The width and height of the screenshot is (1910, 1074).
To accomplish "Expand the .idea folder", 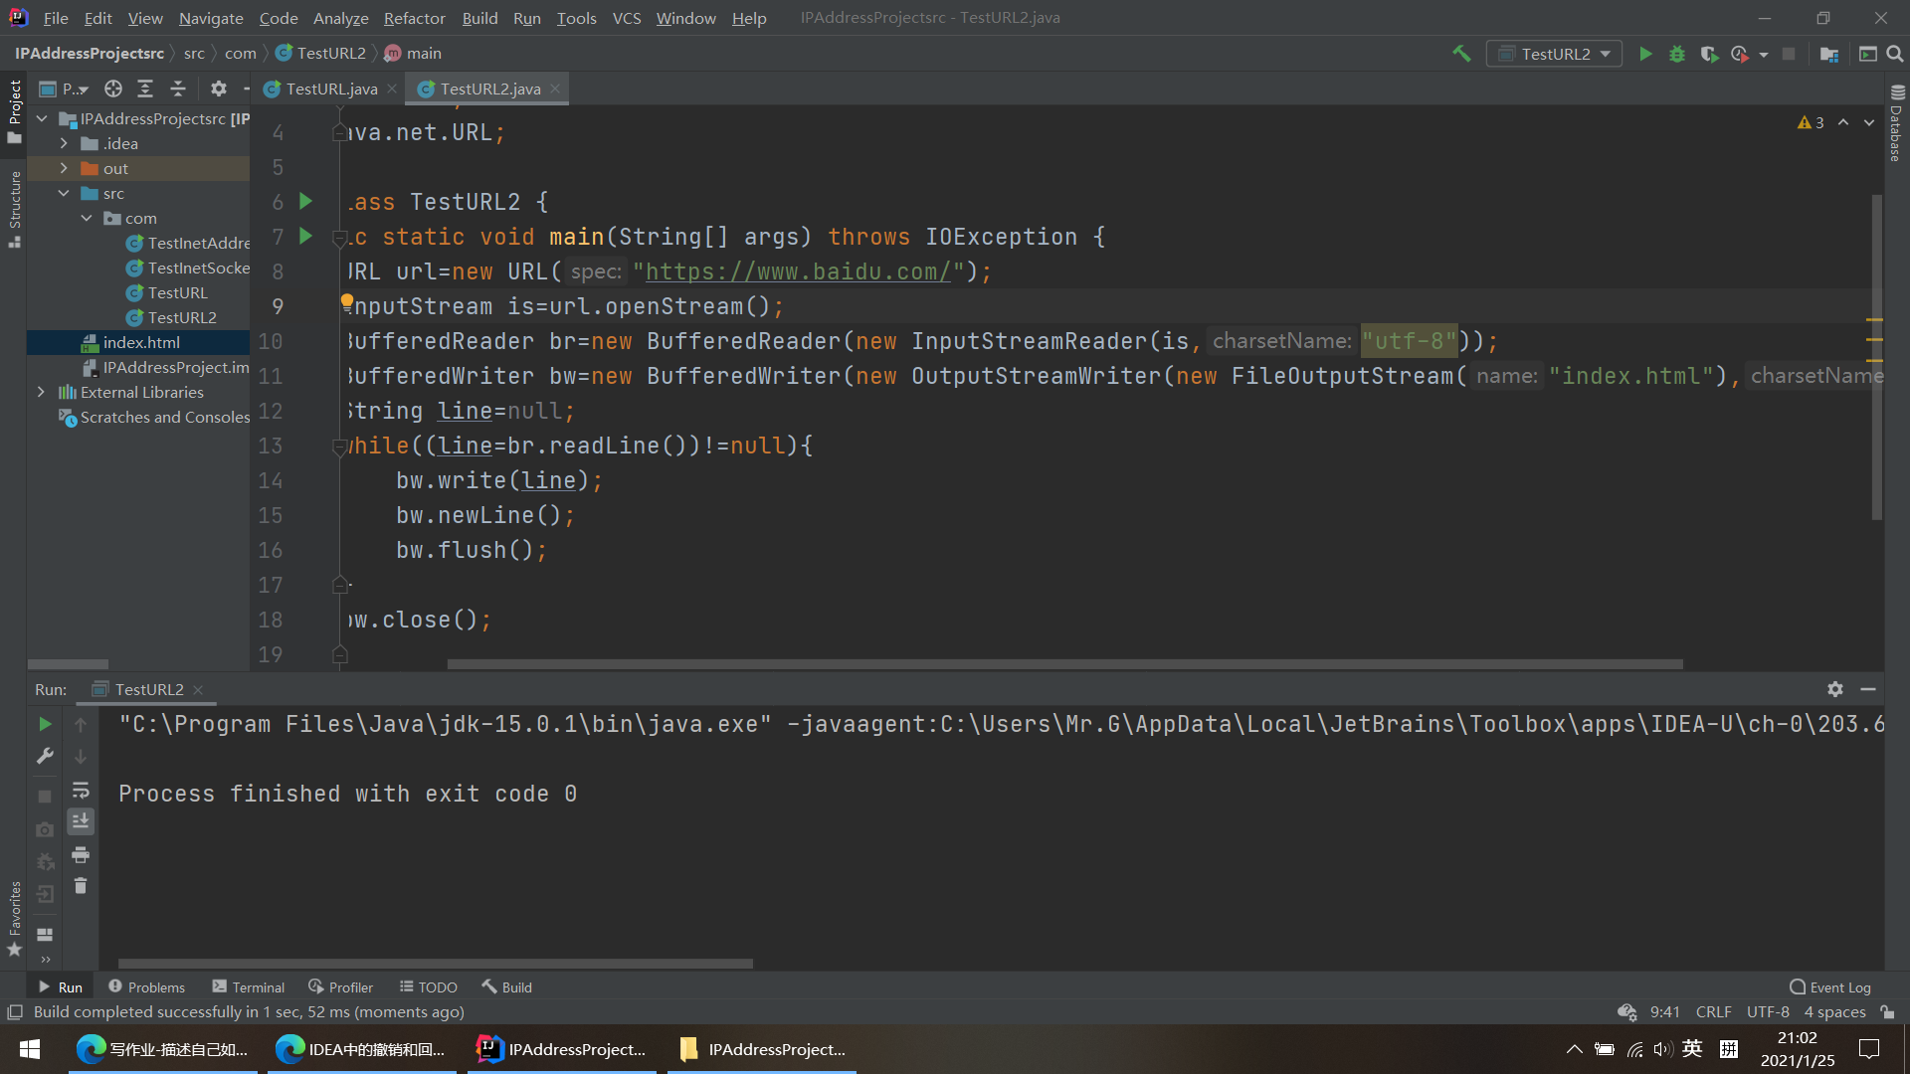I will pyautogui.click(x=64, y=143).
